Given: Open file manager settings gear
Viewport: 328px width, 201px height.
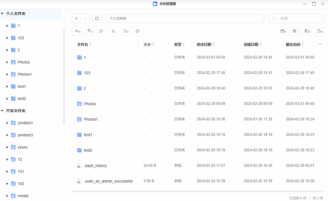Looking at the screenshot, I should point(295,31).
